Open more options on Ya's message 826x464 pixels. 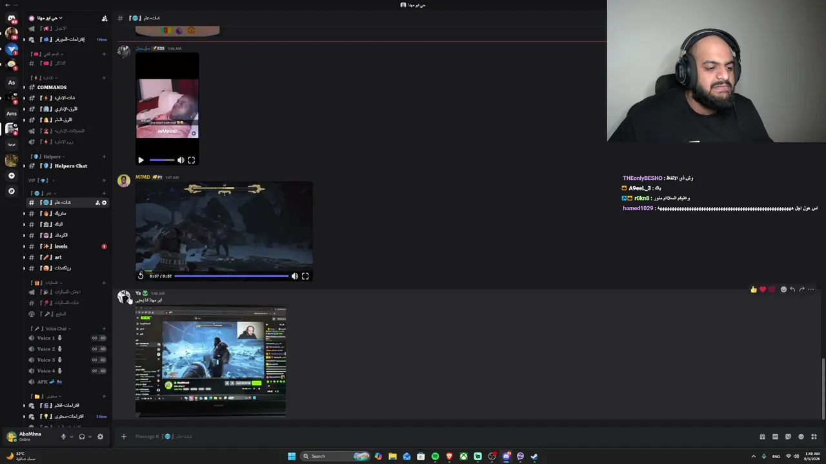(811, 289)
